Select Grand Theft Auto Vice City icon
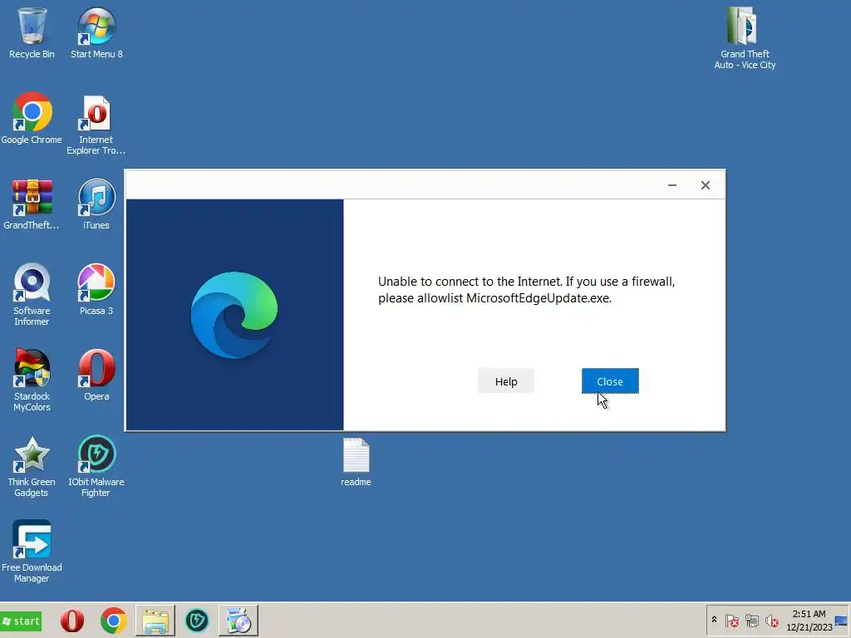Viewport: 851px width, 638px height. click(x=745, y=38)
